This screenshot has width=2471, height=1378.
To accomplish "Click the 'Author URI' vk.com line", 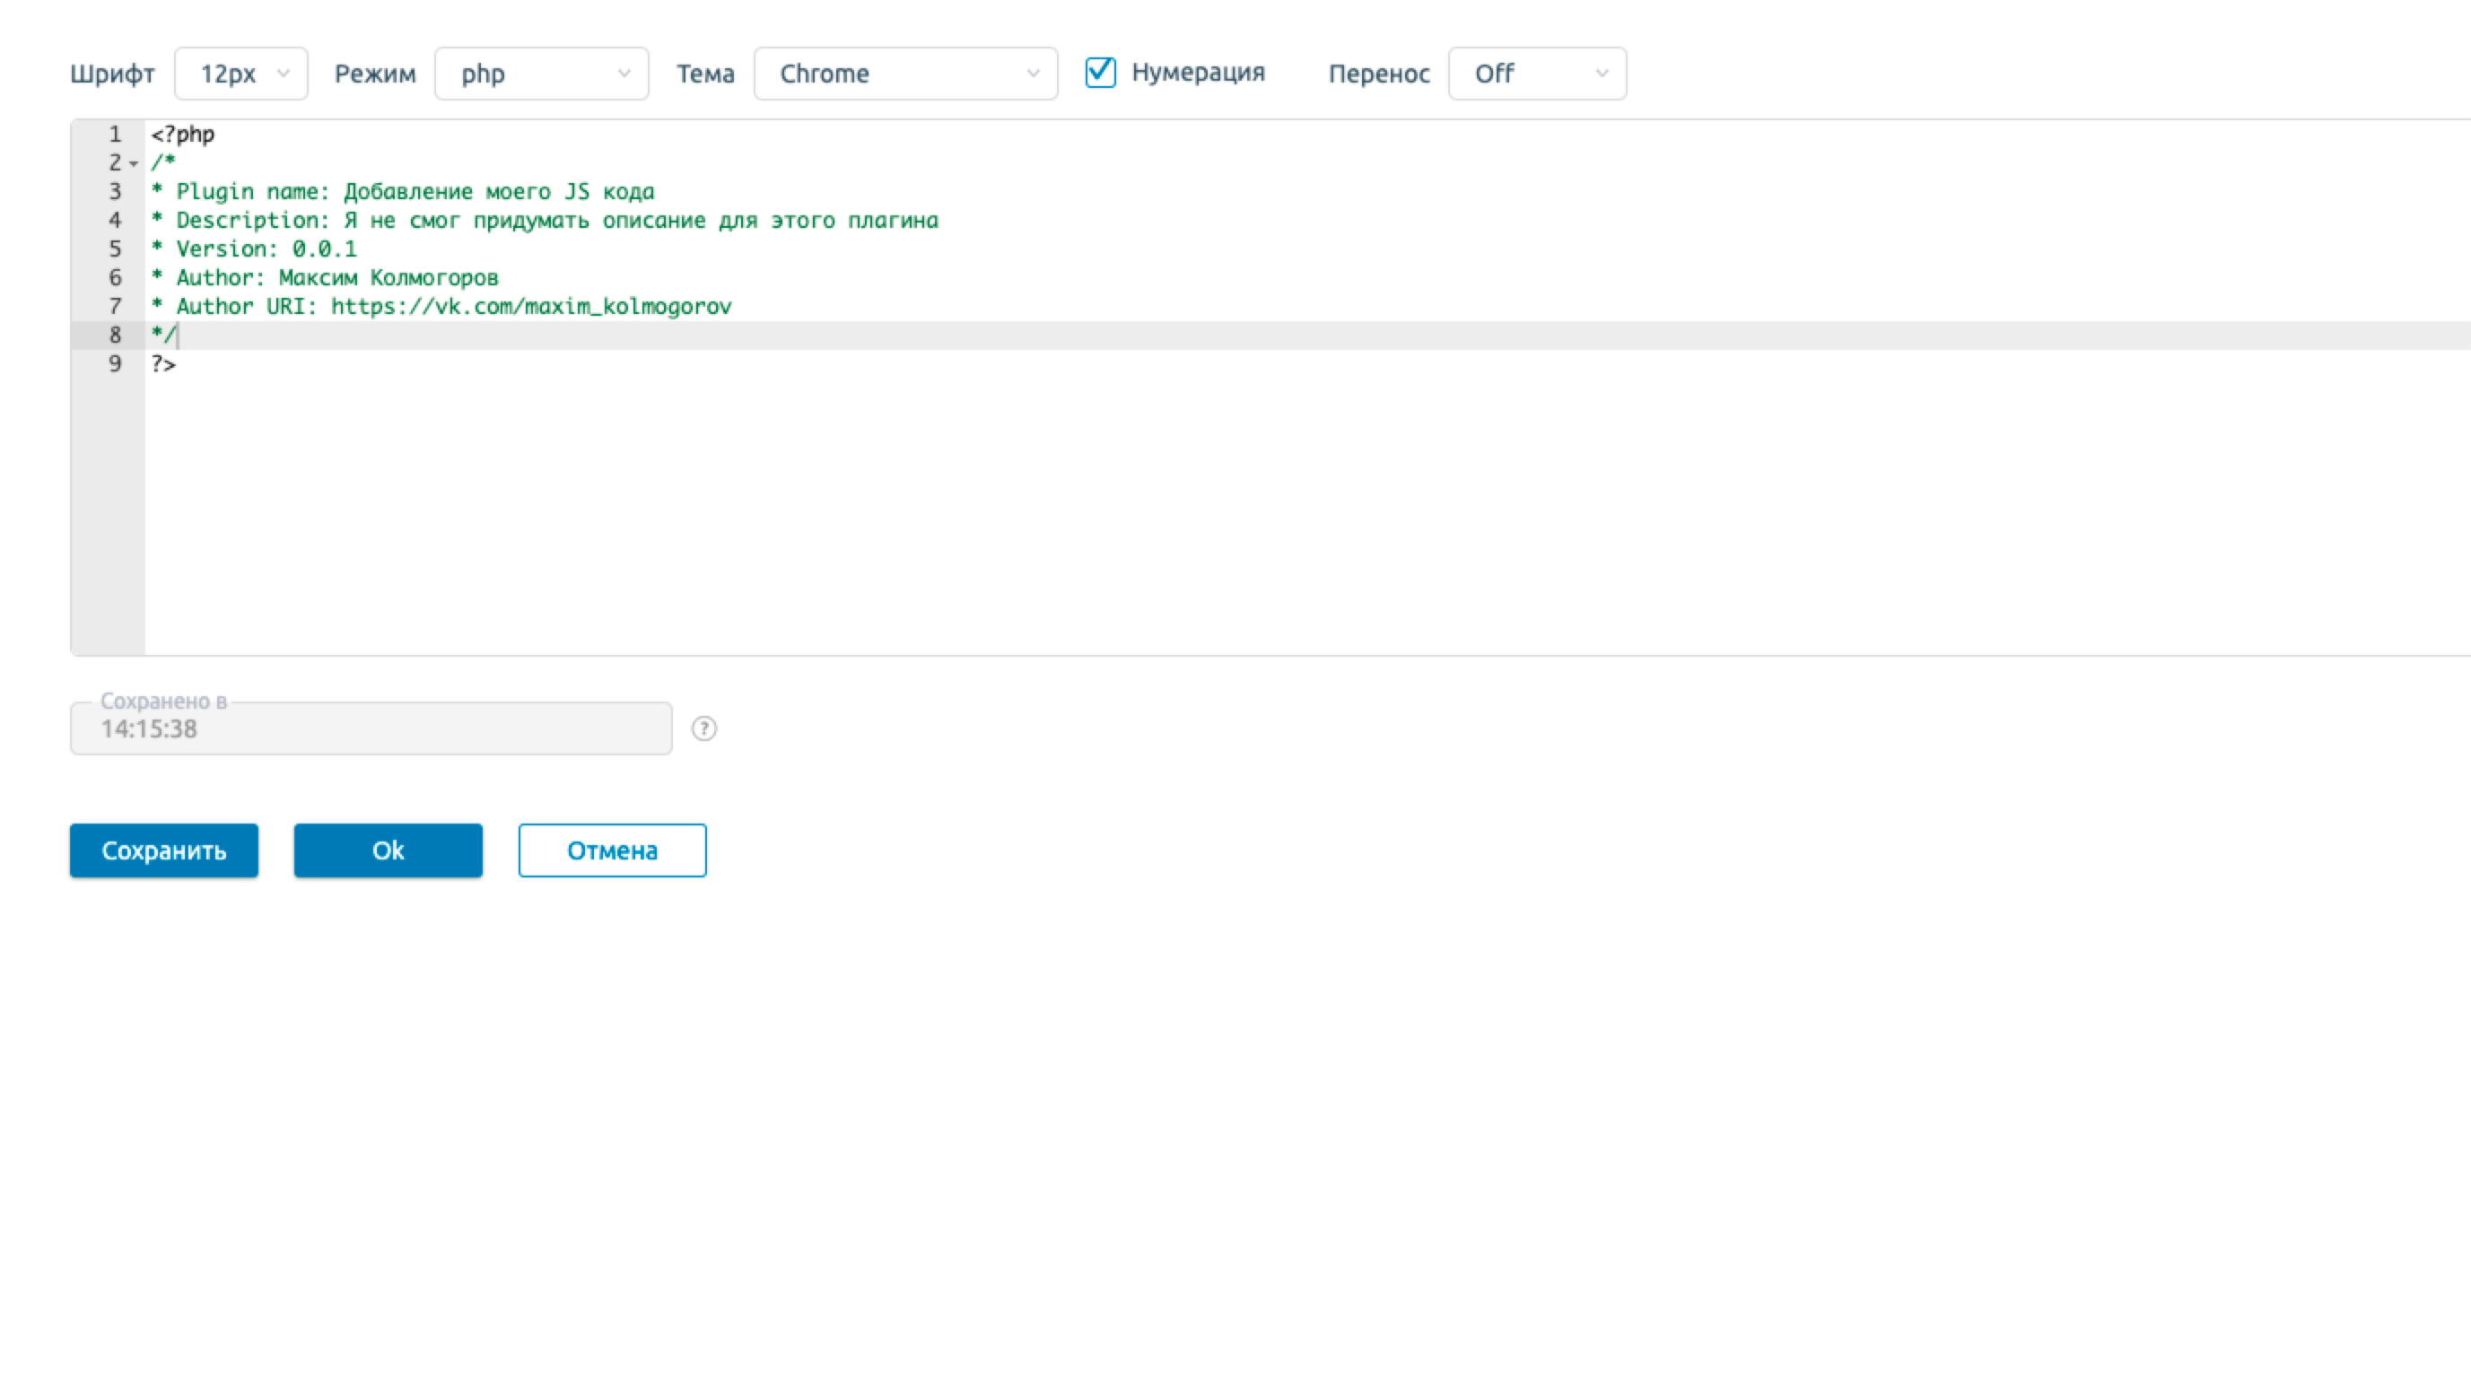I will pyautogui.click(x=441, y=307).
